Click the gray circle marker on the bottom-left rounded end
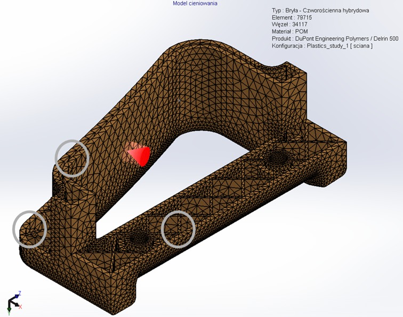 pyautogui.click(x=30, y=229)
